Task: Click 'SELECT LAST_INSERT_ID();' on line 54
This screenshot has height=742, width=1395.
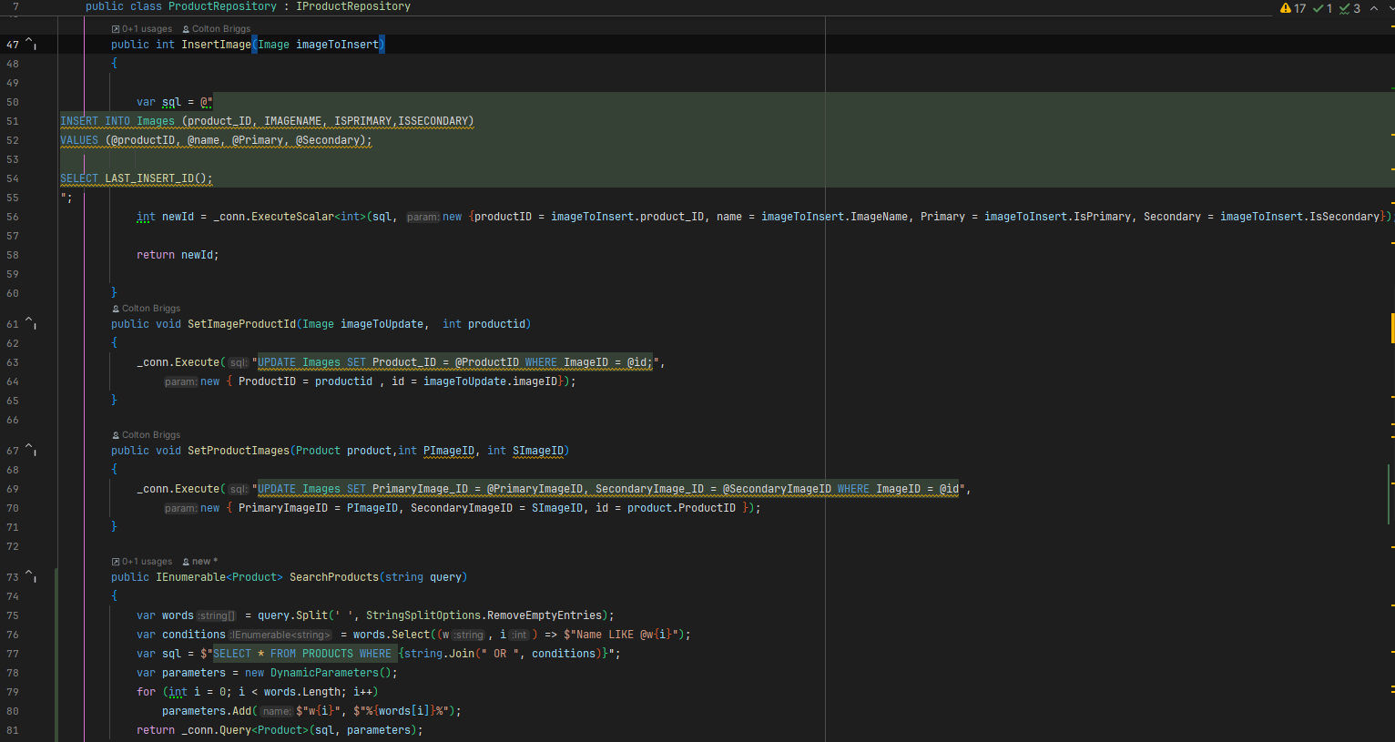Action: (x=137, y=178)
